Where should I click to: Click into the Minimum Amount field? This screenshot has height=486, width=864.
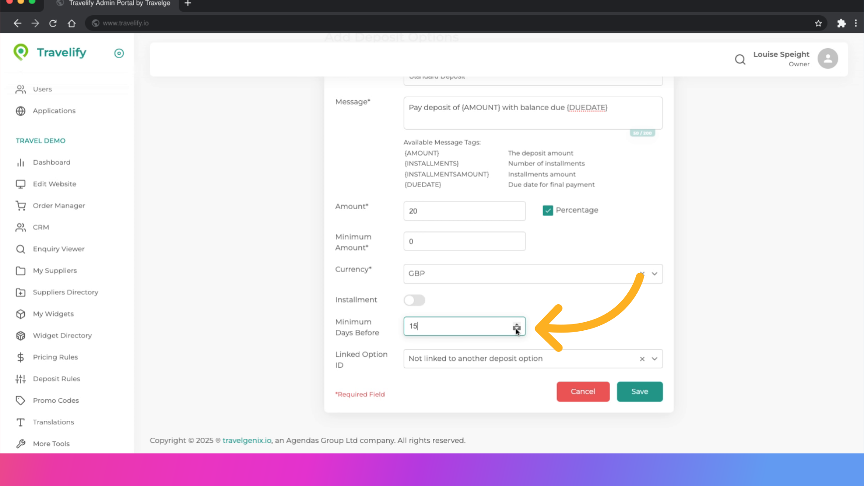click(x=464, y=242)
